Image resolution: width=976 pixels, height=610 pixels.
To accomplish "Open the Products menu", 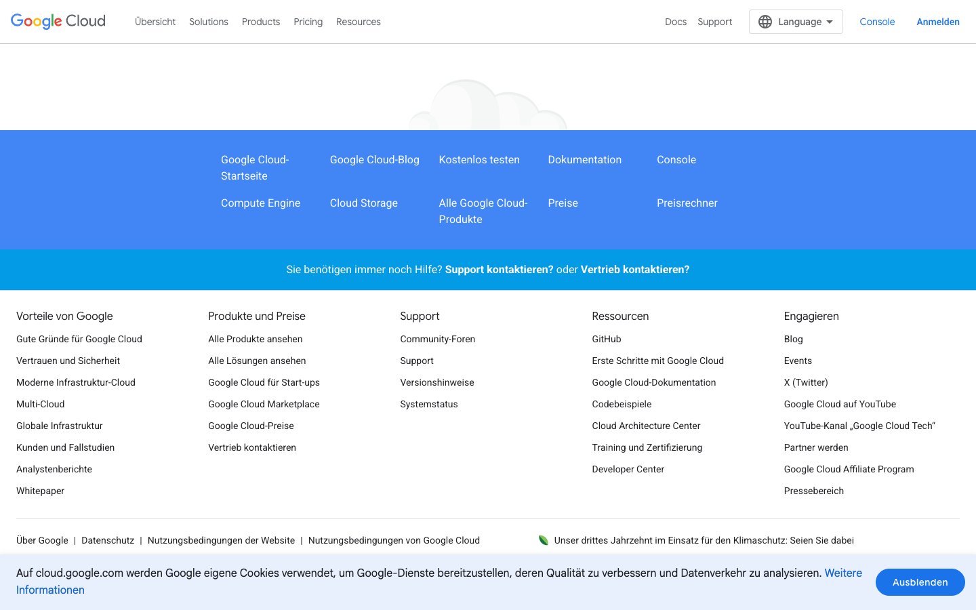I will (x=260, y=22).
